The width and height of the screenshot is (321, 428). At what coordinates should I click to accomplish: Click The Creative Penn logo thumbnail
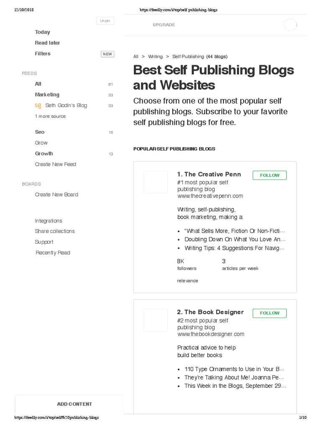tap(155, 182)
